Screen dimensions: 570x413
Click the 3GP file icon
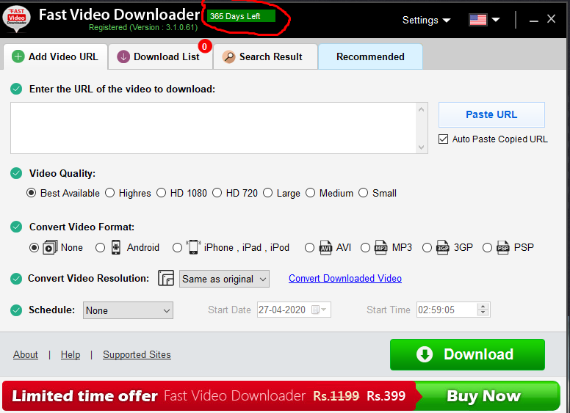coord(442,247)
